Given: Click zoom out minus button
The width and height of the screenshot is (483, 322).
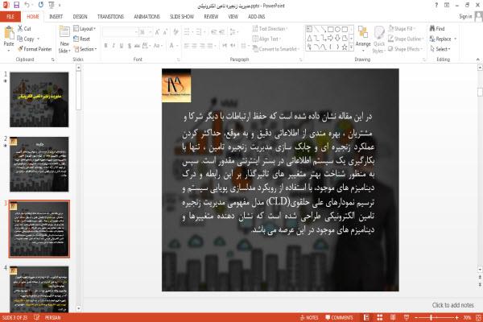Looking at the screenshot, I should pyautogui.click(x=416, y=317).
